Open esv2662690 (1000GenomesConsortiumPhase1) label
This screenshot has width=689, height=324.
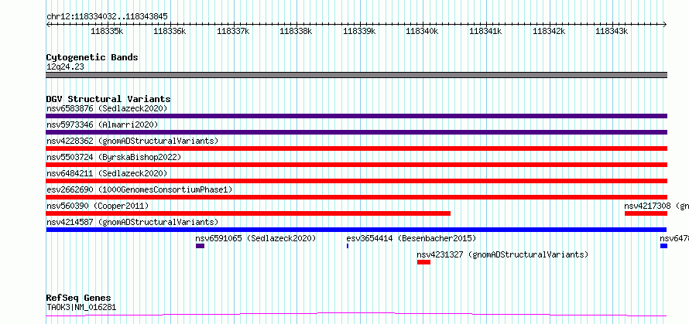(139, 189)
